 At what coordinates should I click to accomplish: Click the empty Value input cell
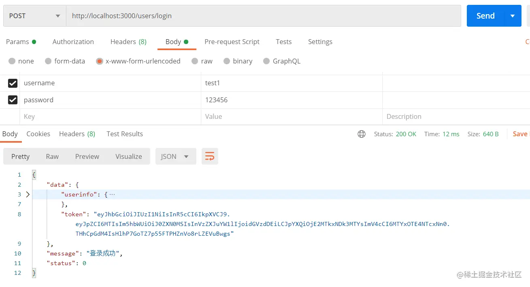292,116
